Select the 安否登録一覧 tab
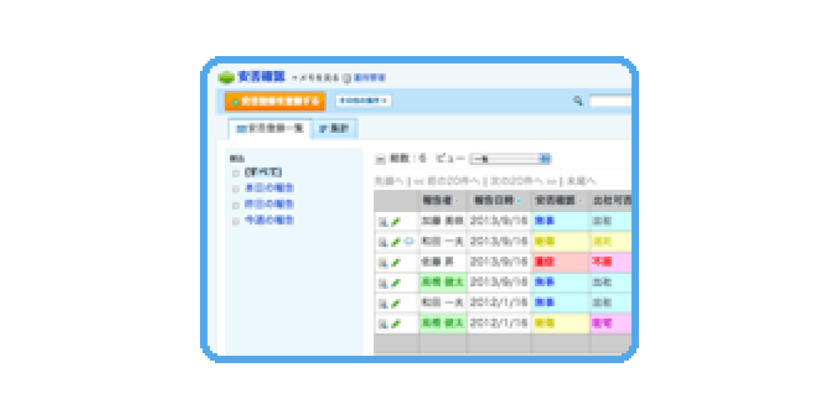Screen dimensions: 839x419 tap(270, 129)
